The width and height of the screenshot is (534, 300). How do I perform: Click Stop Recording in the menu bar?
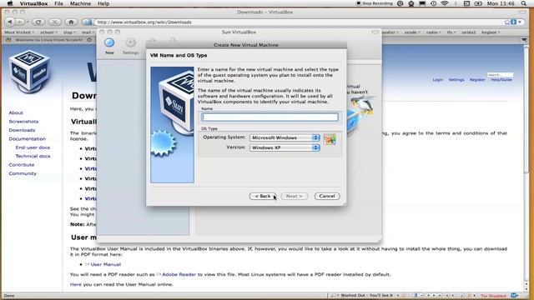(x=375, y=3)
